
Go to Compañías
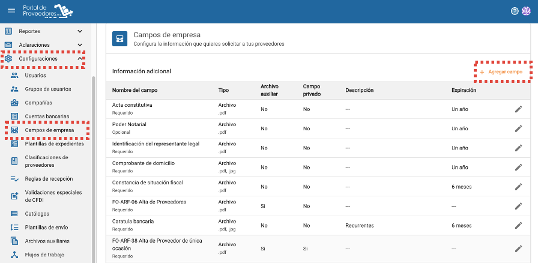click(38, 103)
